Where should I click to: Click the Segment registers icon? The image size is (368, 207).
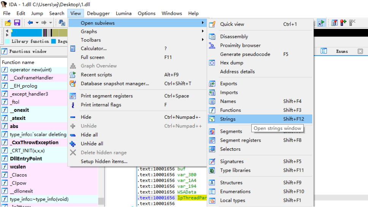point(212,140)
